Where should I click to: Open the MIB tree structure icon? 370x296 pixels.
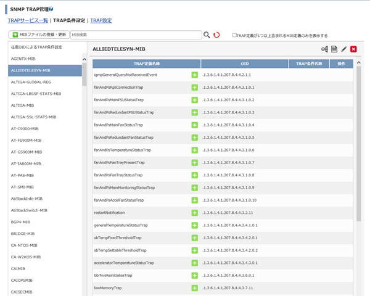point(325,49)
